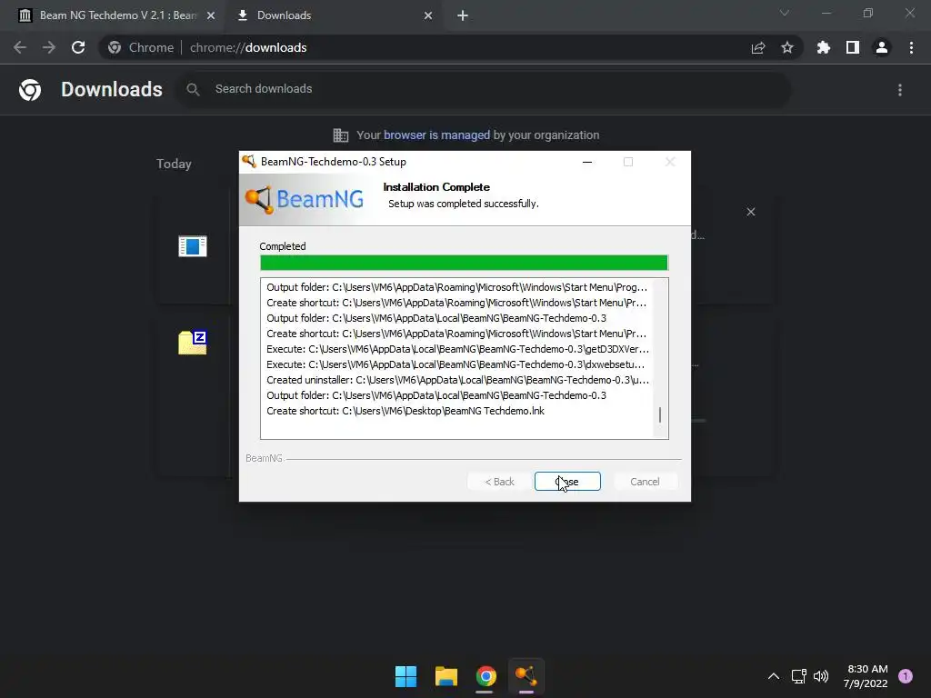
Task: Open the Chrome profile icon
Action: coord(882,47)
